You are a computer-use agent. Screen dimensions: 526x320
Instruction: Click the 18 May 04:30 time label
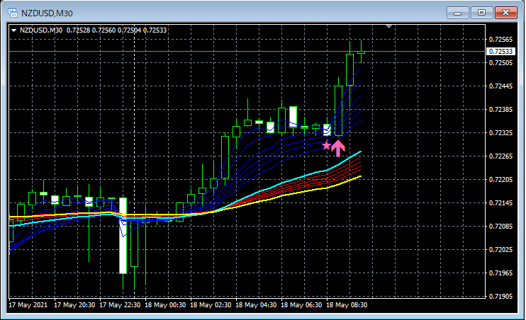tap(256, 305)
